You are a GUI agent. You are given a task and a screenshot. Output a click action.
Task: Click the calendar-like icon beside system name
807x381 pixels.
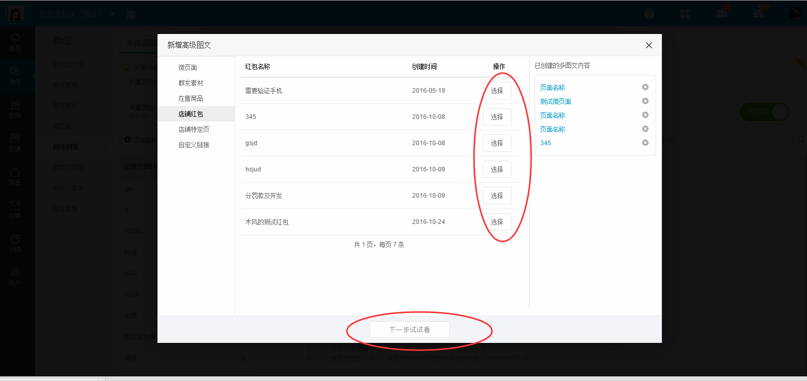(x=131, y=14)
